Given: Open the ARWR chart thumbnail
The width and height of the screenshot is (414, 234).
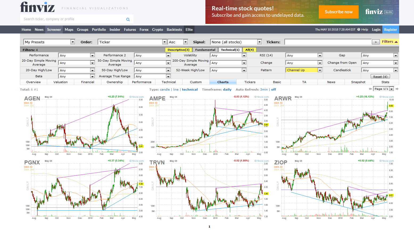Looking at the screenshot, I should point(334,125).
